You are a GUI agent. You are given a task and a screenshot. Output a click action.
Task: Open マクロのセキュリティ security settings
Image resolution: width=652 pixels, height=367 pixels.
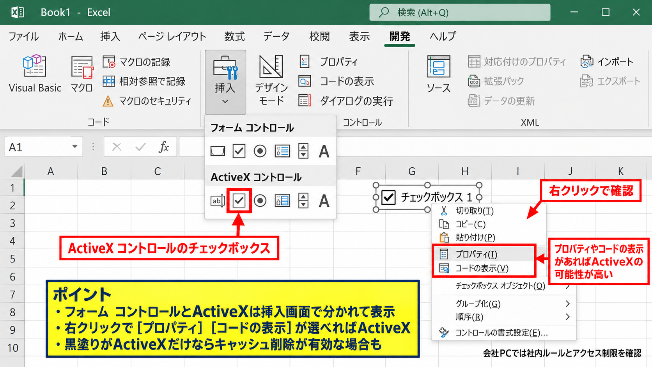tap(147, 101)
